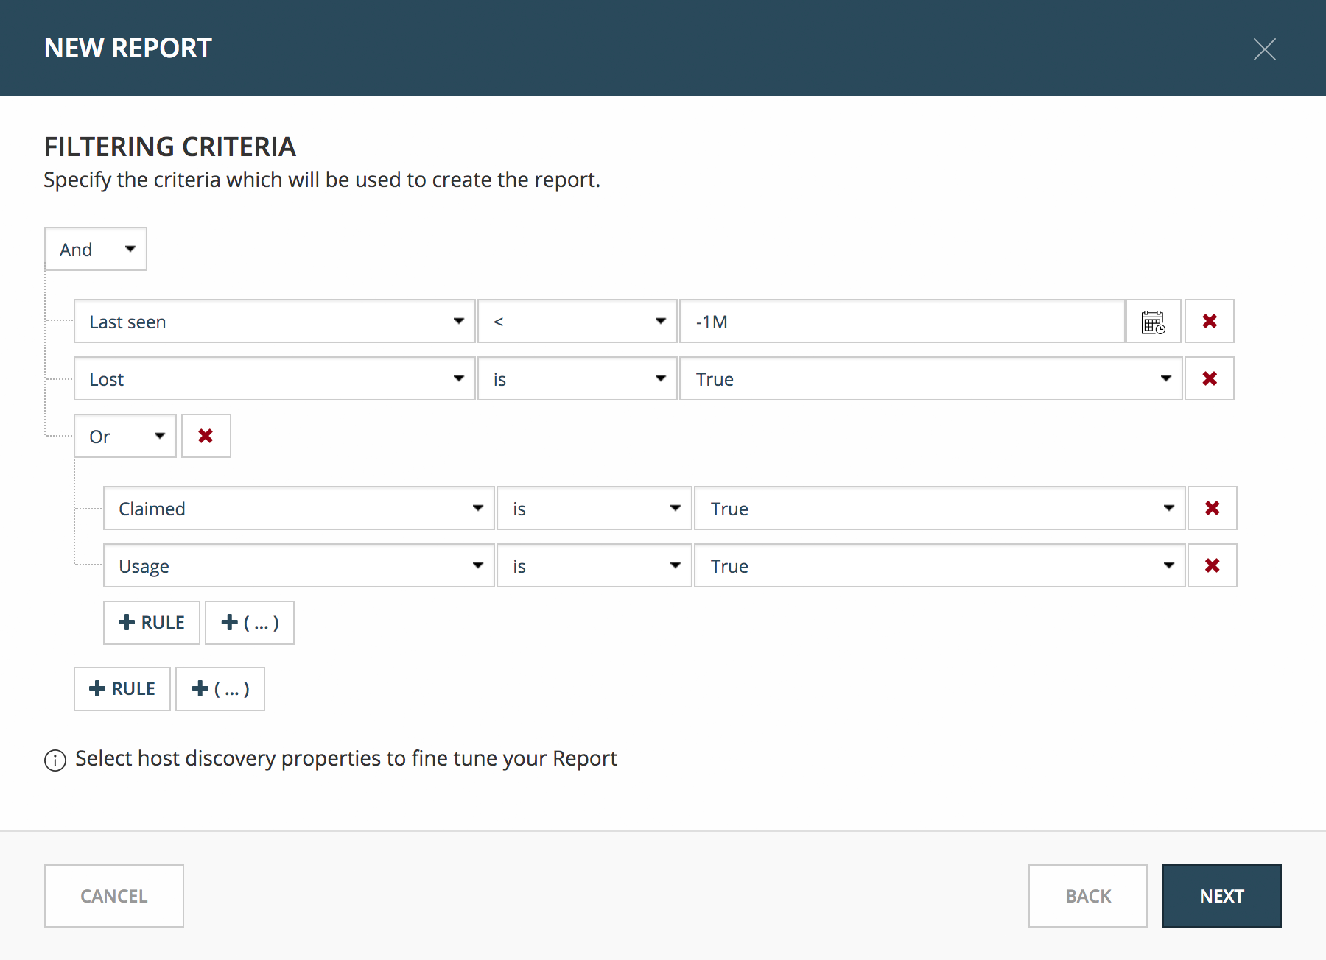1326x960 pixels.
Task: Add a nested group at top level
Action: [x=220, y=690]
